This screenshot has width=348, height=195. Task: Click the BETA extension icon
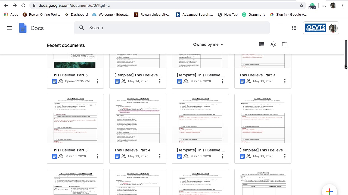click(312, 6)
